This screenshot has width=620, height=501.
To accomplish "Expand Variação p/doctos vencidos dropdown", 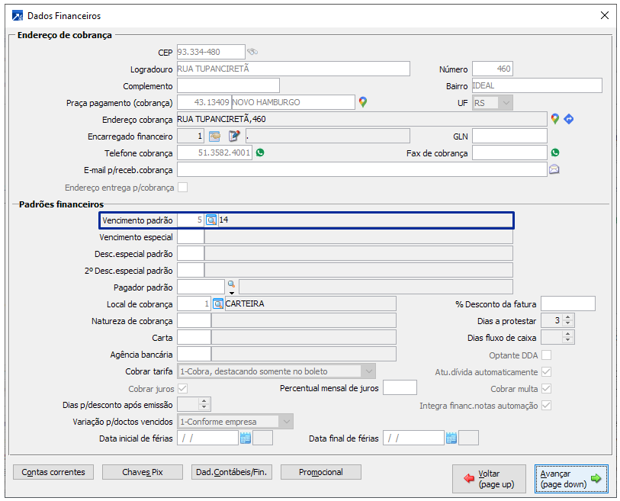I will point(286,422).
